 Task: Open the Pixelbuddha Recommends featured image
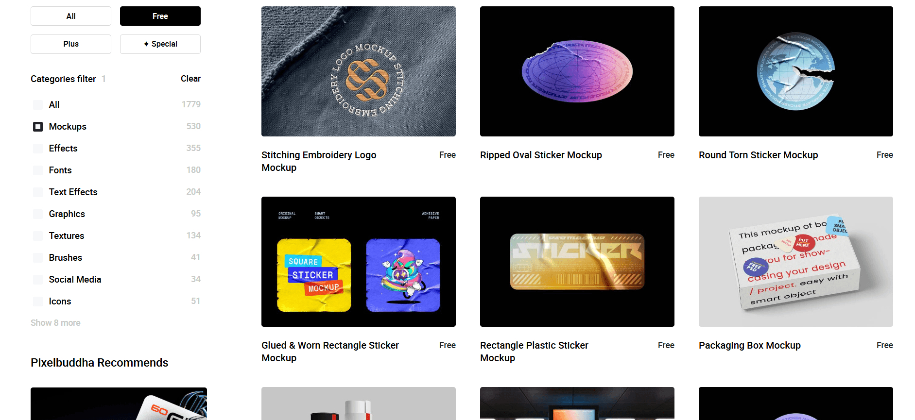point(119,403)
